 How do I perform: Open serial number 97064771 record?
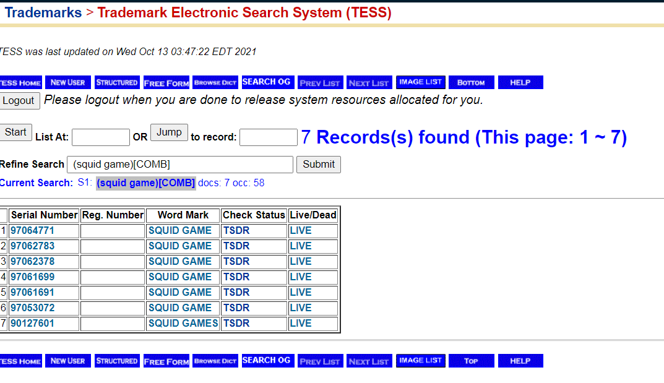pos(32,231)
